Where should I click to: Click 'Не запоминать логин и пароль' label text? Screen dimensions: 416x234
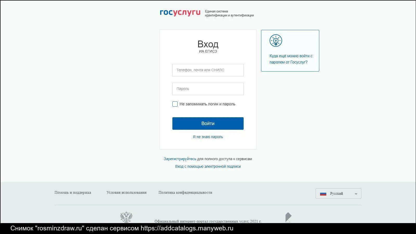coord(207,104)
